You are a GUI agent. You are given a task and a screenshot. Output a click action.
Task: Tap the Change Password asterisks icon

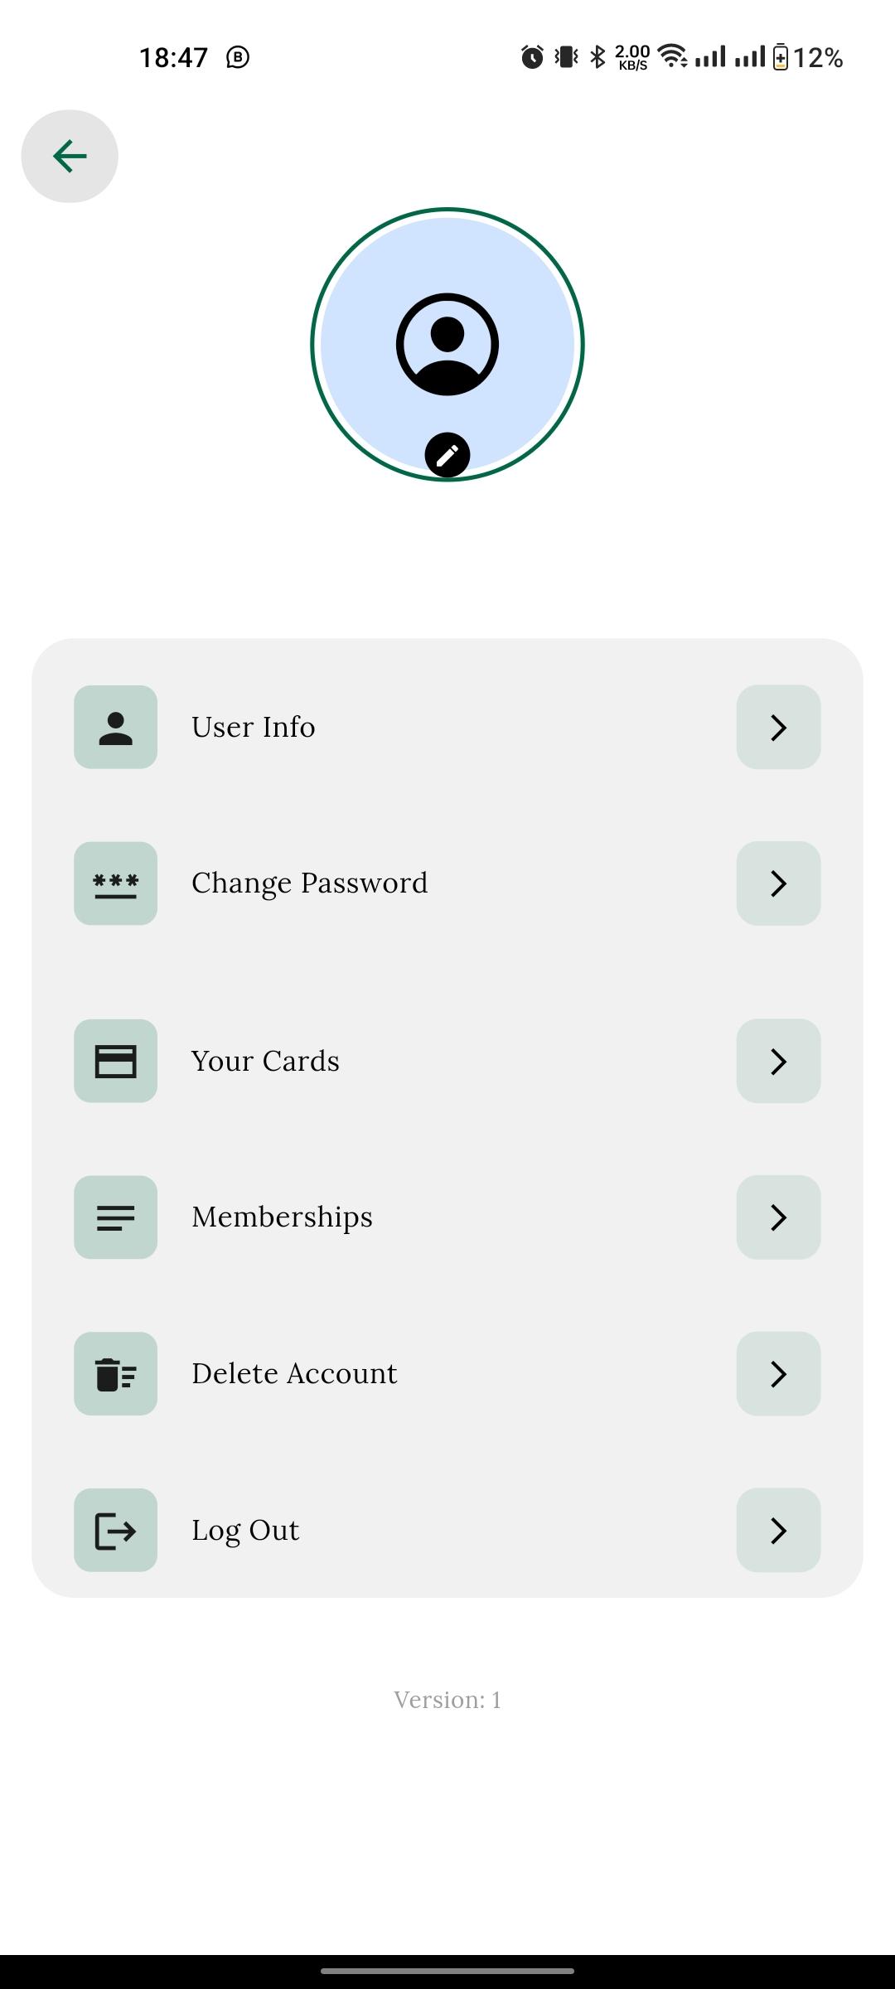point(116,883)
